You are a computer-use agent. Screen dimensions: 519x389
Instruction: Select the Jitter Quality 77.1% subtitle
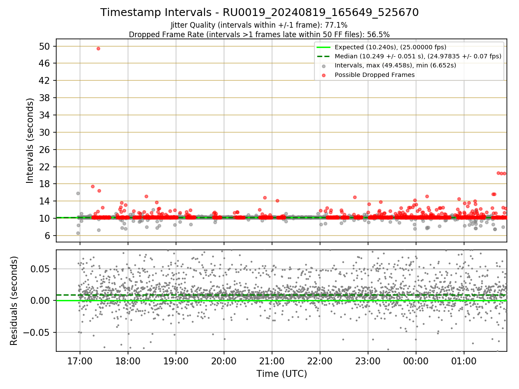pos(259,25)
